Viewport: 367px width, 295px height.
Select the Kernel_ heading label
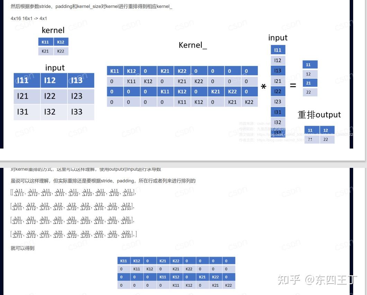click(x=193, y=45)
